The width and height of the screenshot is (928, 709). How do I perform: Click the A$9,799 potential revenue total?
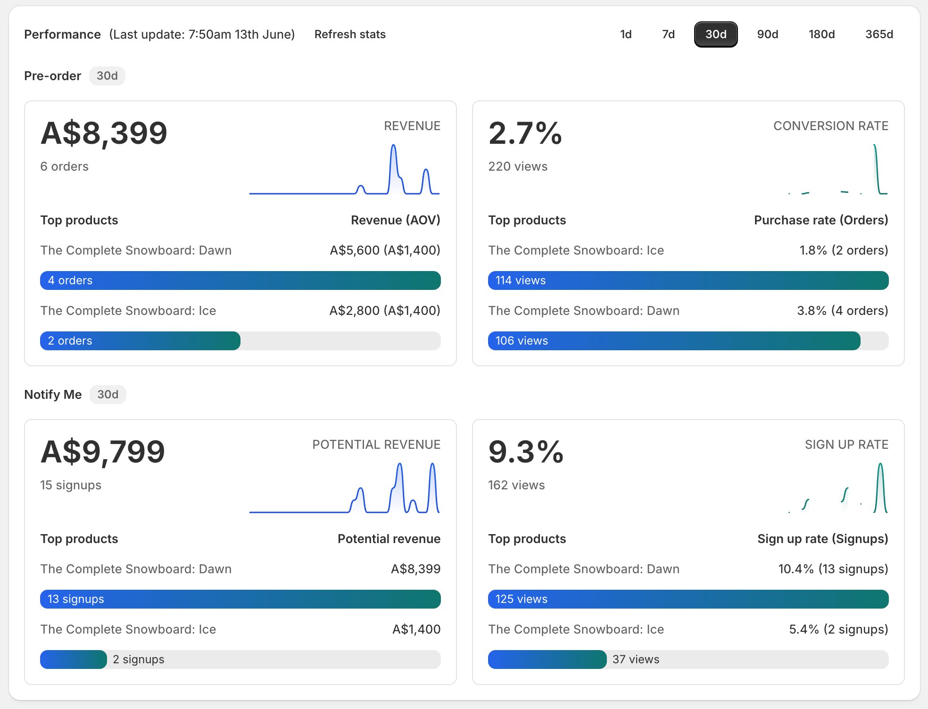click(x=103, y=452)
